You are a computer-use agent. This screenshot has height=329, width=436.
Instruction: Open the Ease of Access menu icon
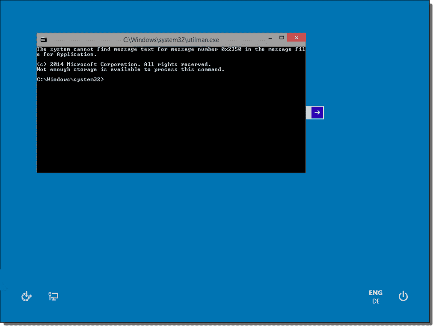click(x=27, y=296)
